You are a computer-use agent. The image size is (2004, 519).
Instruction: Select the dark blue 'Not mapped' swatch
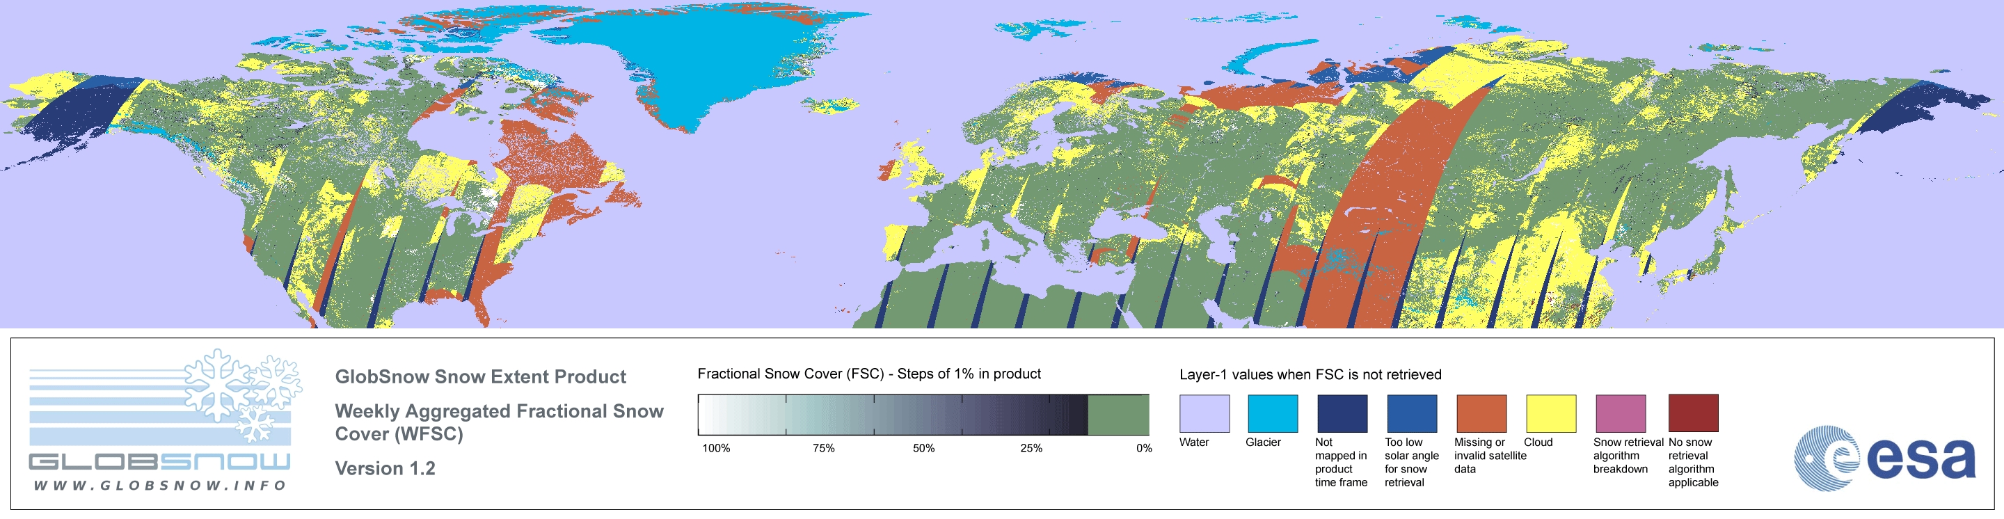tap(1342, 413)
